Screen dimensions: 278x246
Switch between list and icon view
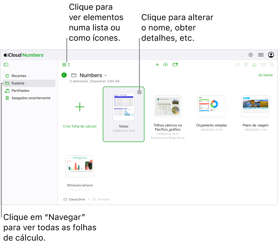66,65
